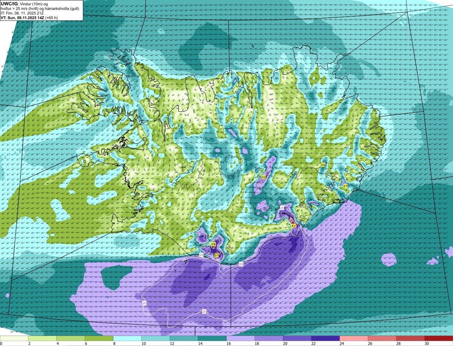Click the 26–28 m/s salmon legend swatch
The width and height of the screenshot is (453, 346).
(x=382, y=338)
